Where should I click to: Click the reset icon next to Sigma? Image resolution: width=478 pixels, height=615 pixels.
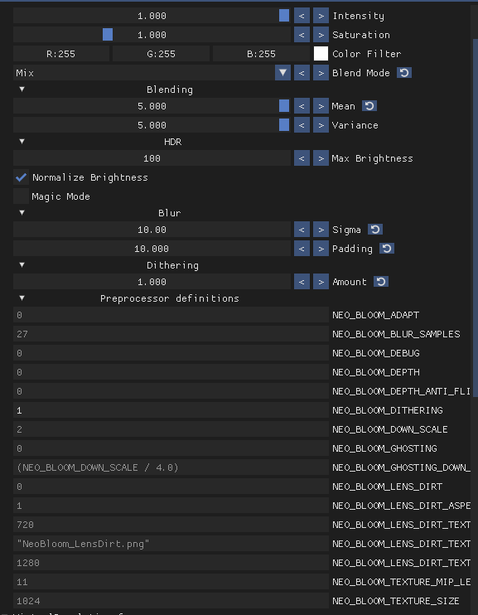point(375,230)
